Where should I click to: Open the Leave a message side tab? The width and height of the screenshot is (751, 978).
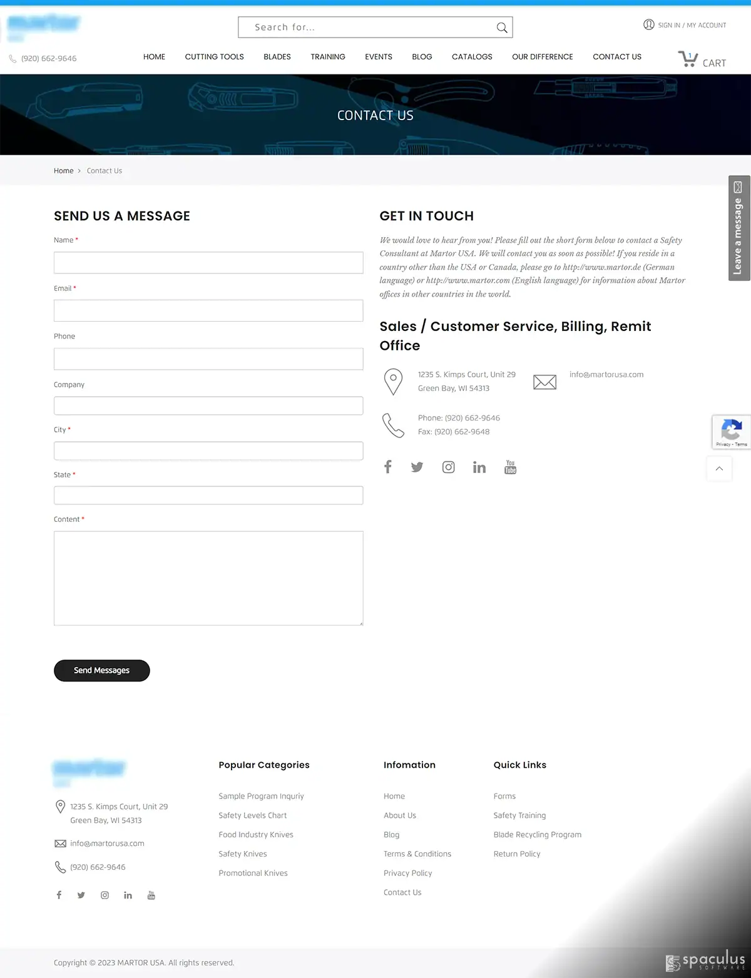click(739, 228)
